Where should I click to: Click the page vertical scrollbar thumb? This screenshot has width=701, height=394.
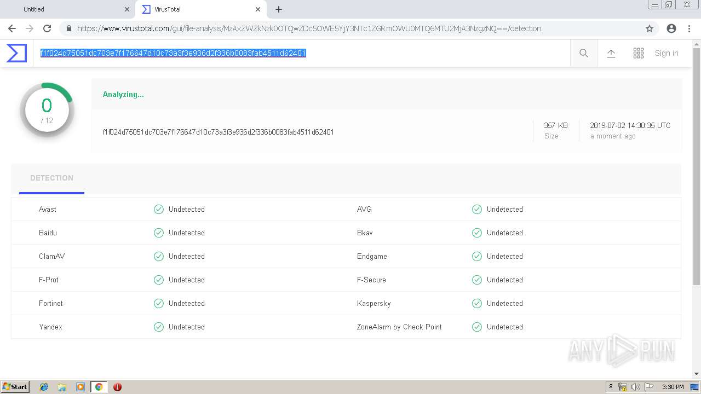[x=697, y=166]
